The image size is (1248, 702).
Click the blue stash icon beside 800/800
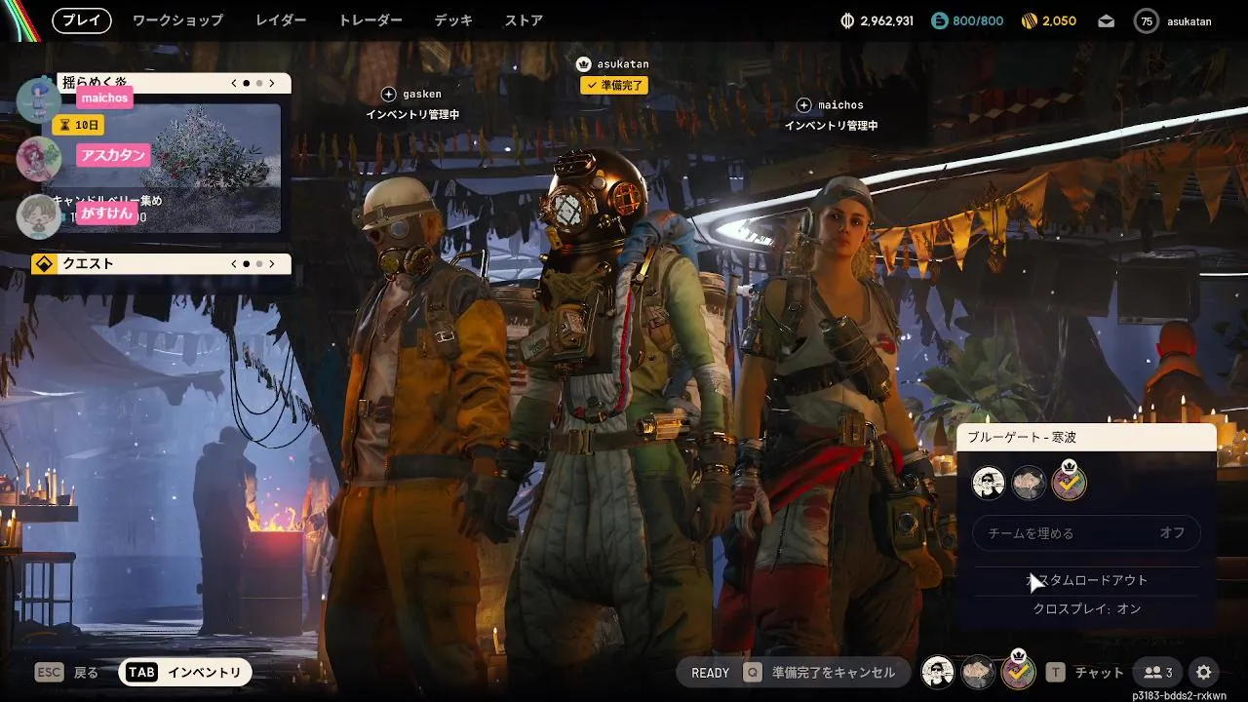[x=939, y=20]
